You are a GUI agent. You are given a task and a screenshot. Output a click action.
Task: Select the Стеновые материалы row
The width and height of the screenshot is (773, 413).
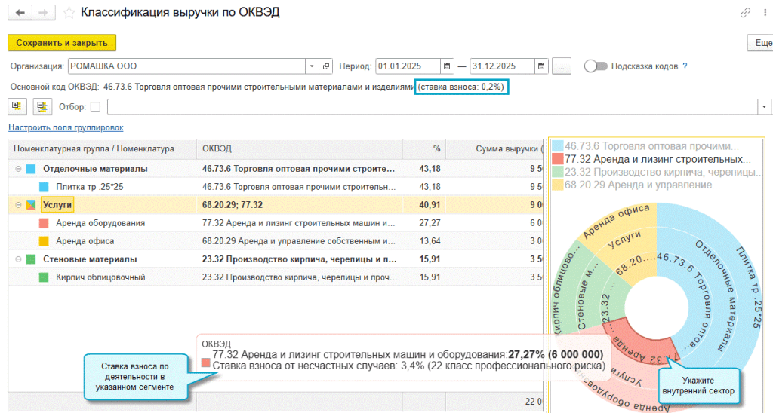pyautogui.click(x=276, y=259)
